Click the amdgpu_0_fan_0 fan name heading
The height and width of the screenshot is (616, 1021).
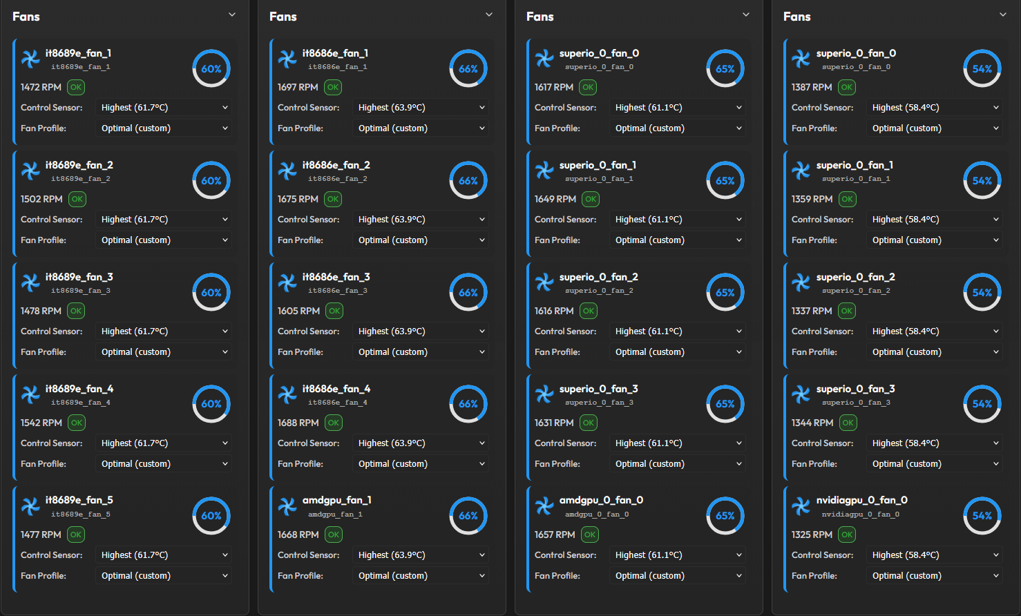[601, 500]
